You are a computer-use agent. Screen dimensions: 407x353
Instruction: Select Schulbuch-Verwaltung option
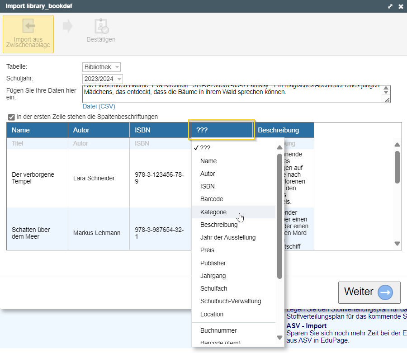pos(233,301)
